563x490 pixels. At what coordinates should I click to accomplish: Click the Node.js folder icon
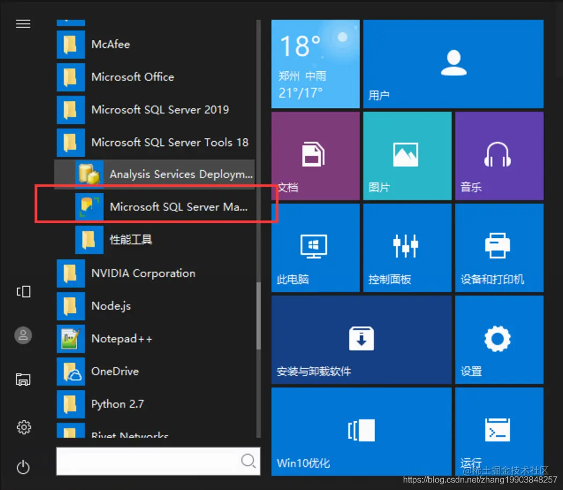tap(71, 306)
